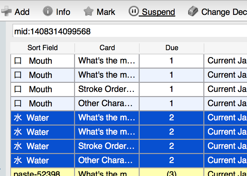The height and width of the screenshot is (176, 247).
Task: Click the Due value in last Water row
Action: coord(171,160)
